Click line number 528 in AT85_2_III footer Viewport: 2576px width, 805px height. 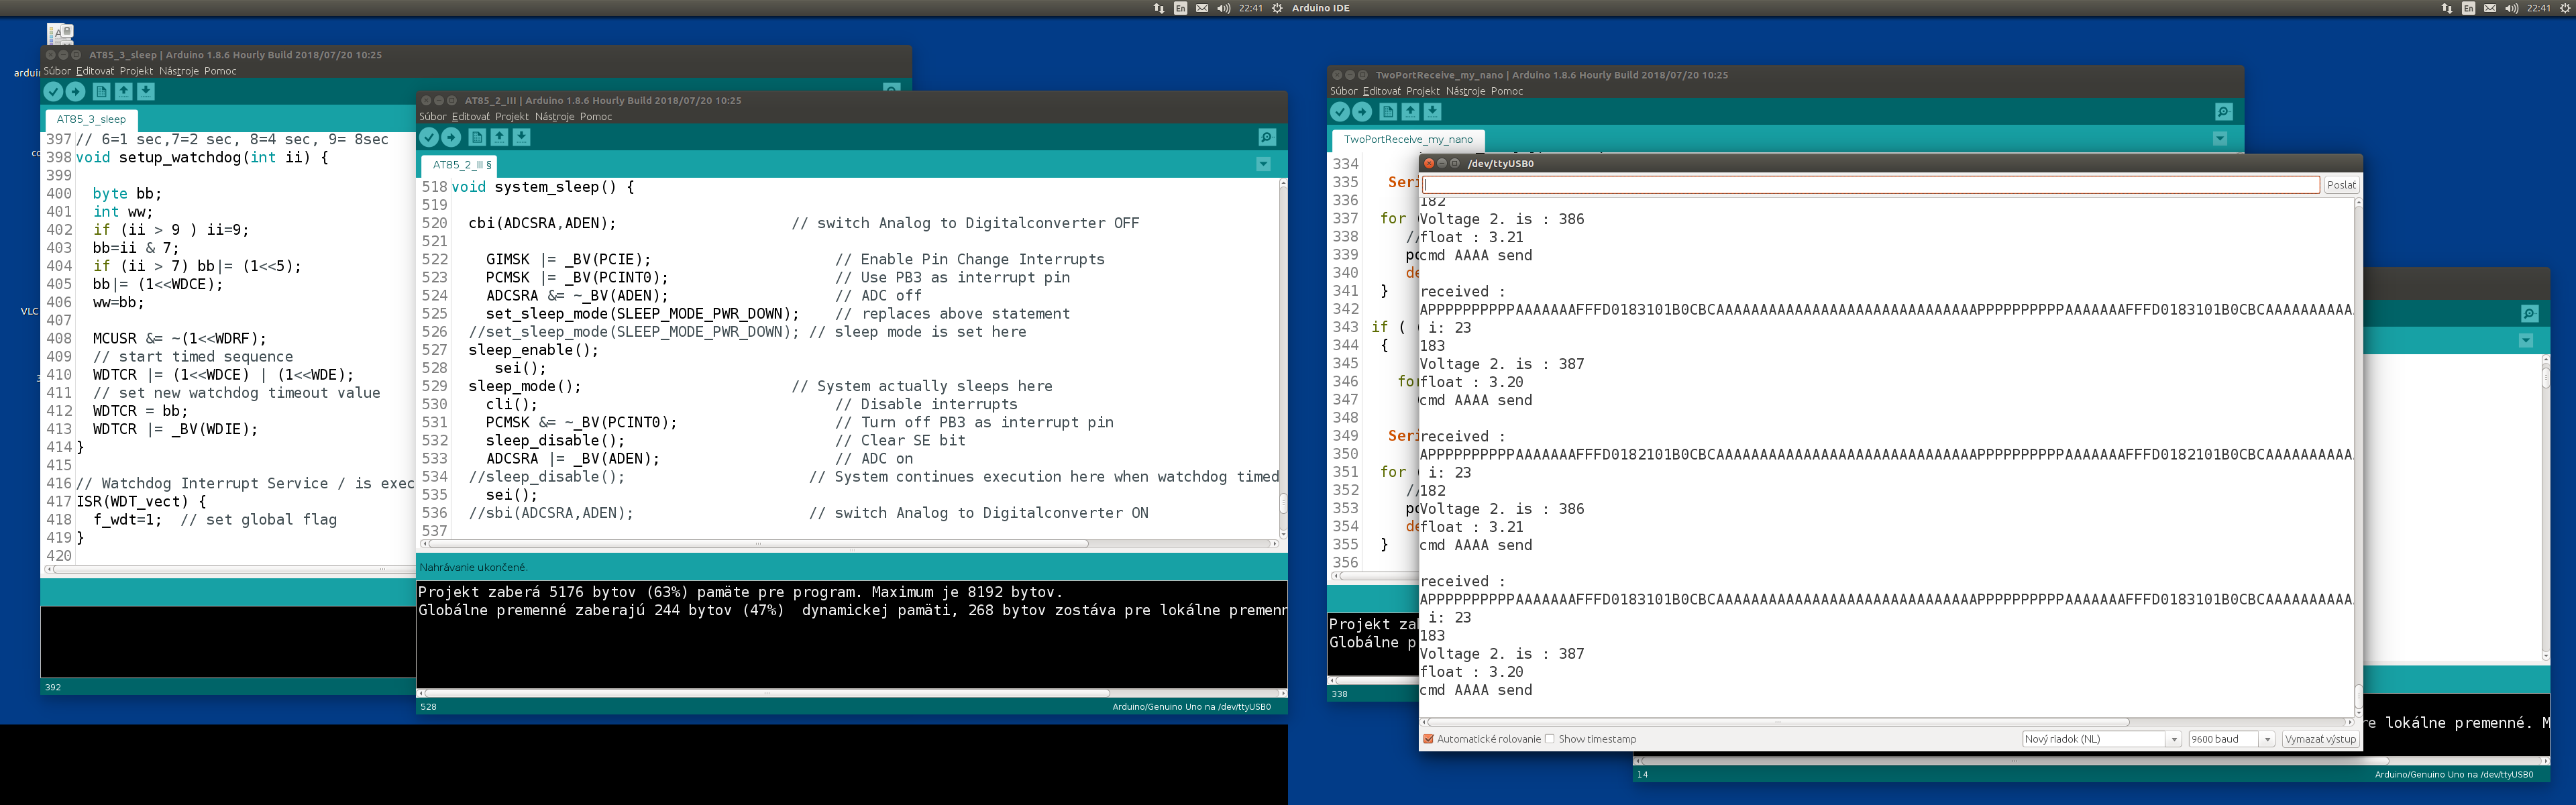tap(428, 706)
